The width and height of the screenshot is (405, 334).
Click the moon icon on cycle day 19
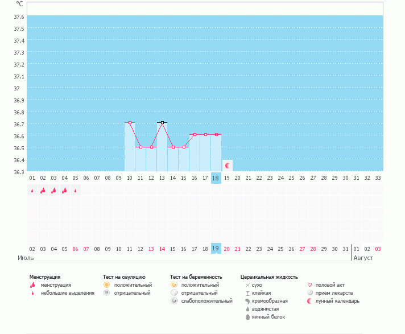pos(228,166)
